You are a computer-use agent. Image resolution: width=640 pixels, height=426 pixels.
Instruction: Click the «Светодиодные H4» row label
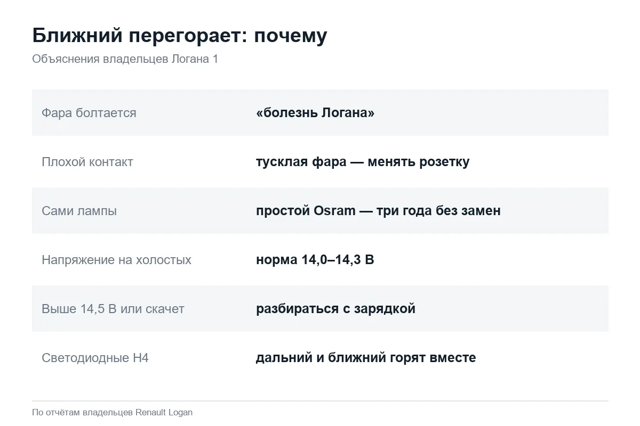pos(95,358)
